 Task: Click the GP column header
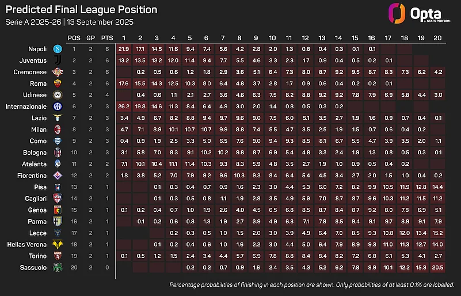coord(90,38)
